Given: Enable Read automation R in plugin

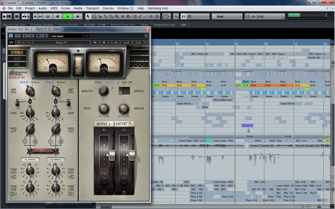Looking at the screenshot, I should coord(26,36).
